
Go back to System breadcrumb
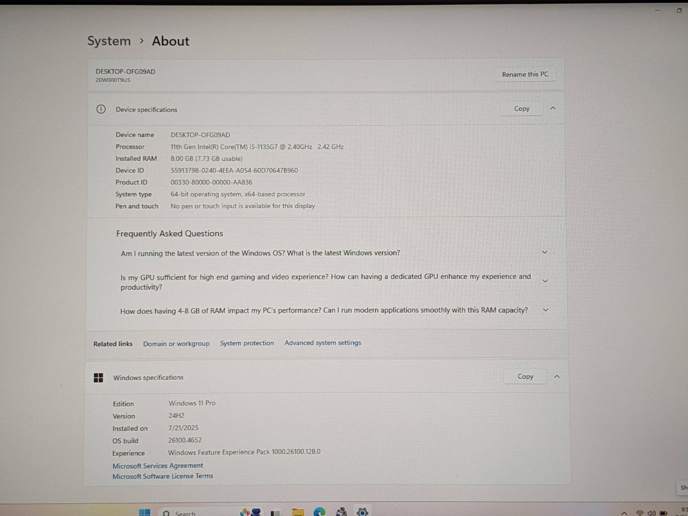point(109,41)
